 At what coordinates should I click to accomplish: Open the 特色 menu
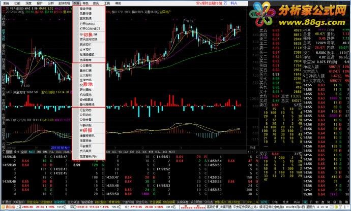pos(85,4)
